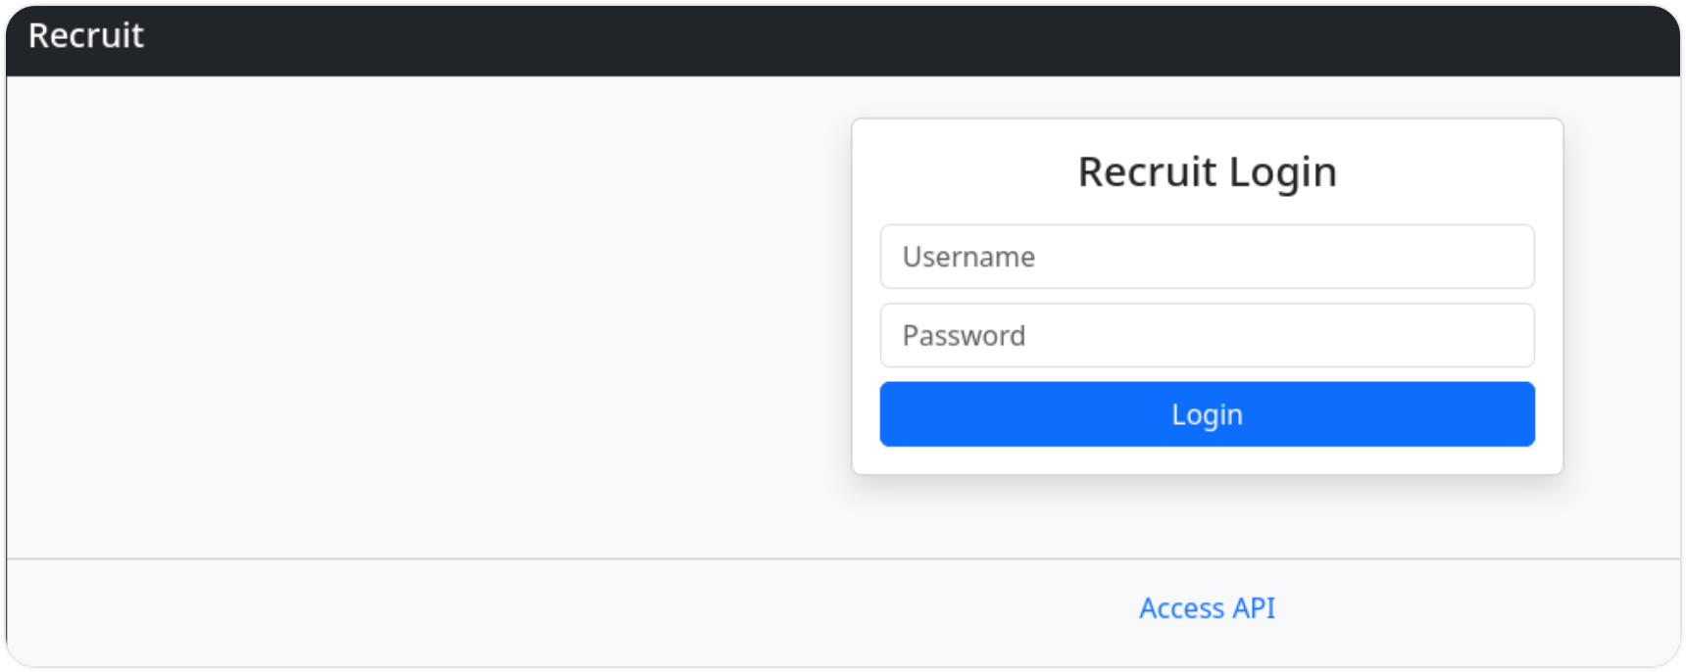This screenshot has height=672, width=1686.
Task: Place cursor in Password placeholder field
Action: point(1207,335)
